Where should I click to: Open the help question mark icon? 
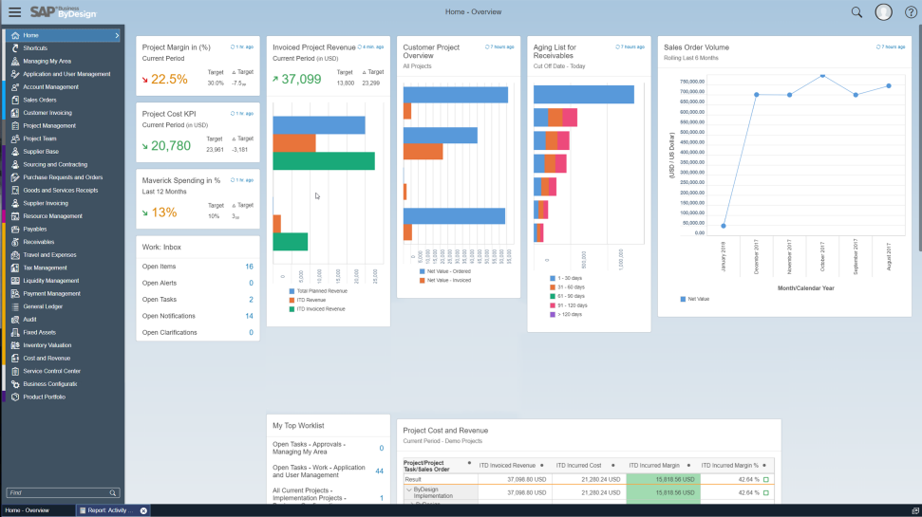910,12
